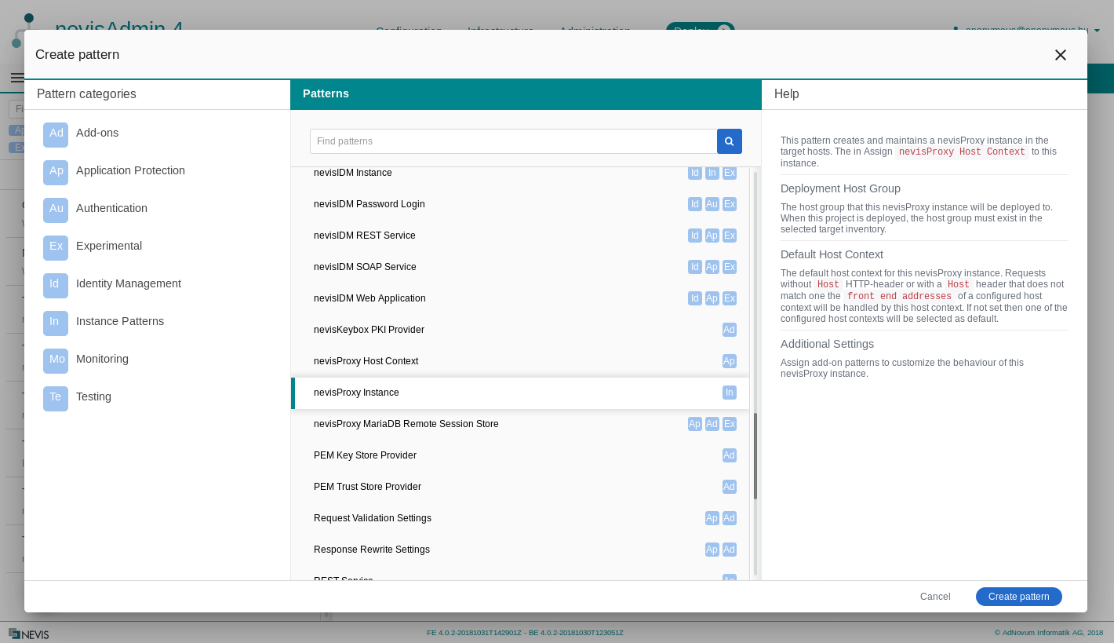Image resolution: width=1114 pixels, height=643 pixels.
Task: Select the Experimental category badge
Action: click(56, 248)
